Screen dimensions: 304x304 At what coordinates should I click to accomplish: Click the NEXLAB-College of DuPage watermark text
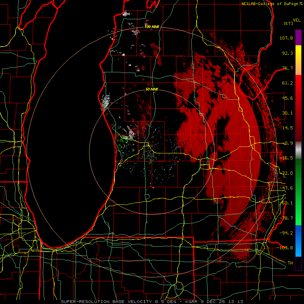[272, 4]
